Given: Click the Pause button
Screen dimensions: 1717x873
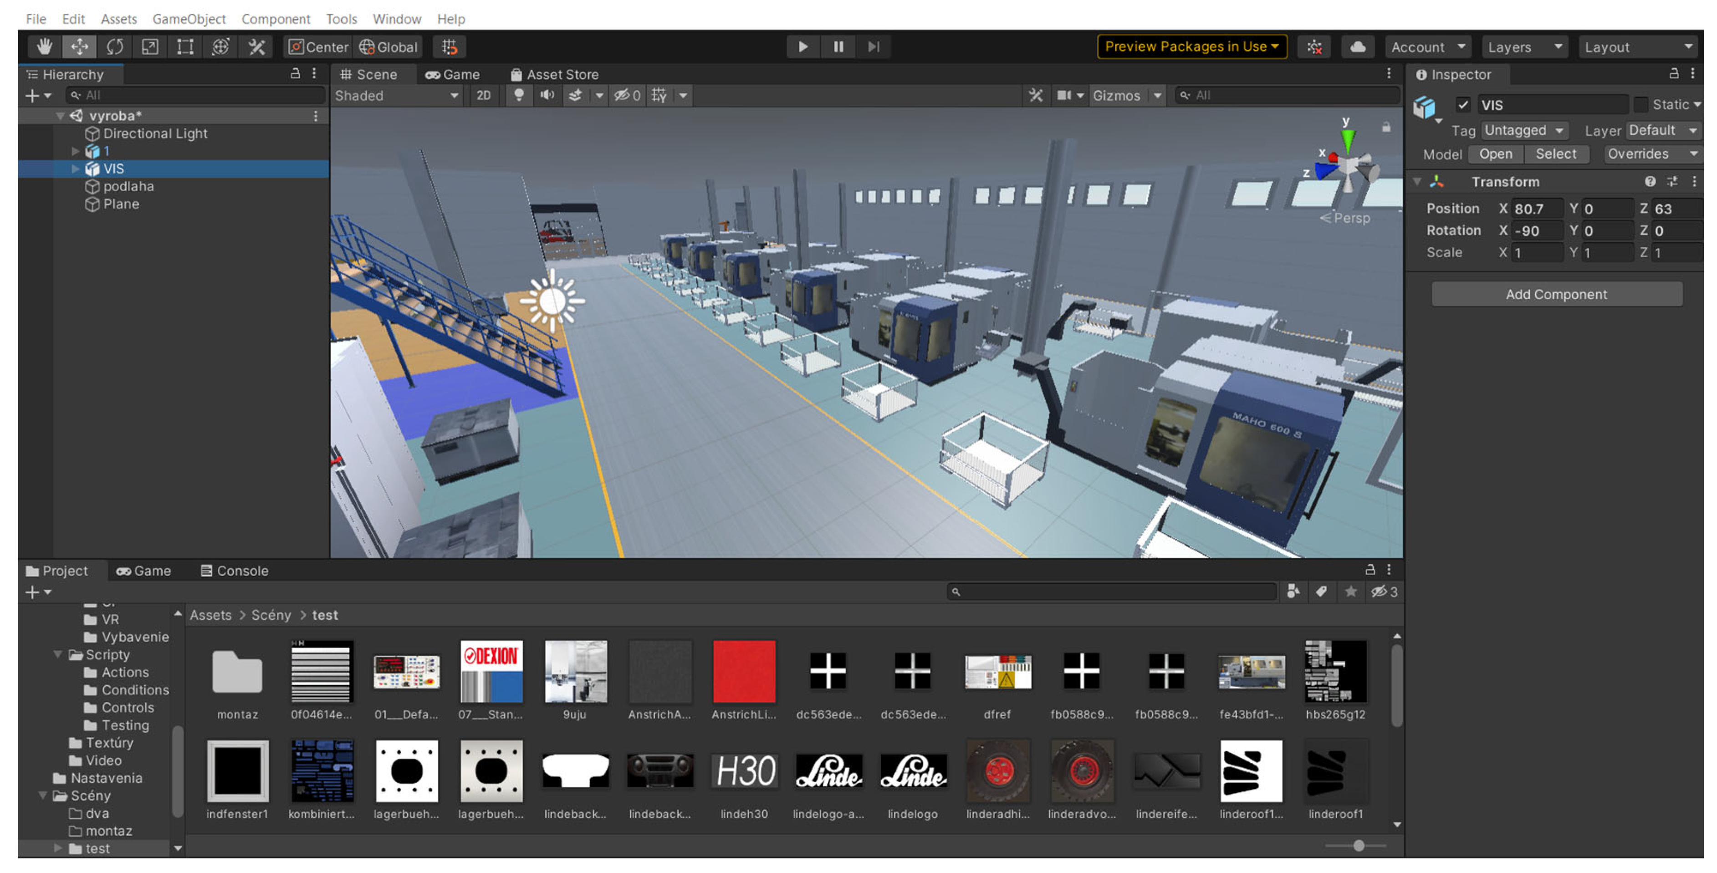Looking at the screenshot, I should 838,46.
